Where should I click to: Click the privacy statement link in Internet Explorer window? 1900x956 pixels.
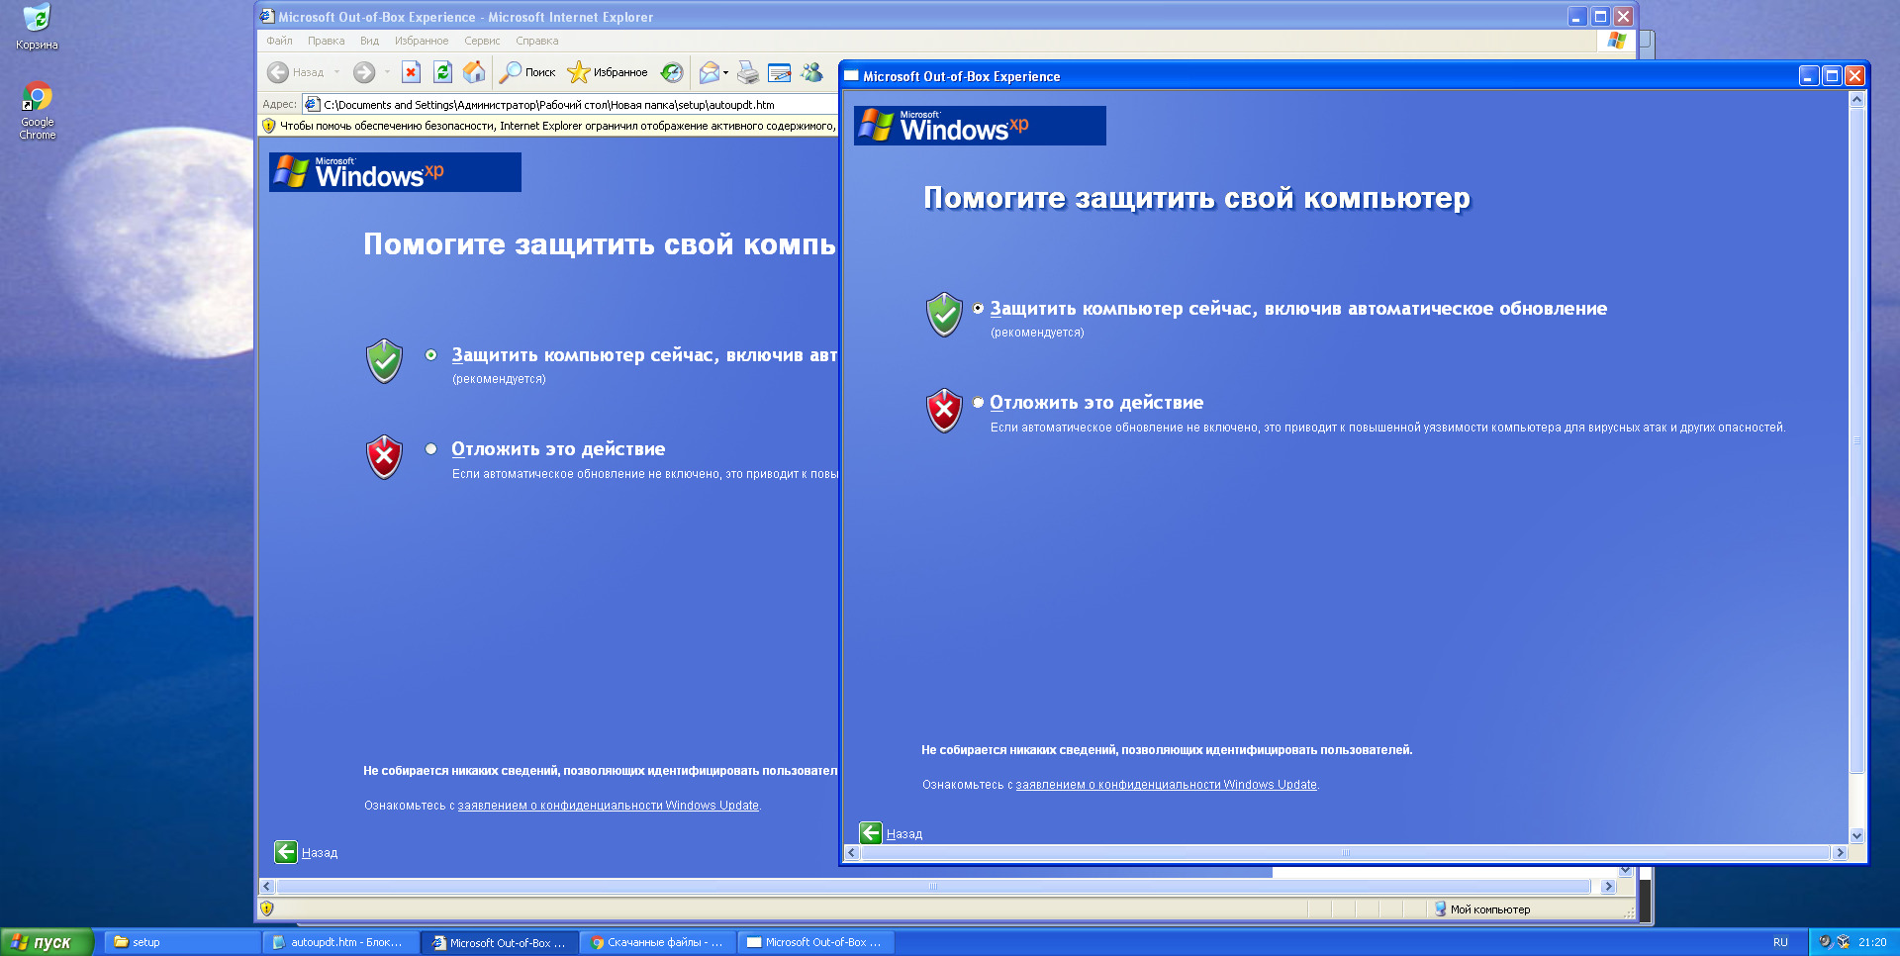click(609, 806)
